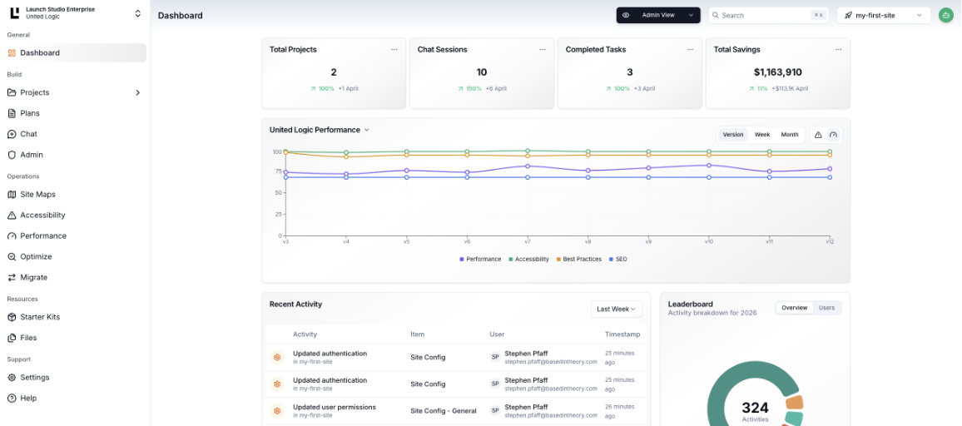
Task: Open Completed Tasks card options menu
Action: [690, 50]
